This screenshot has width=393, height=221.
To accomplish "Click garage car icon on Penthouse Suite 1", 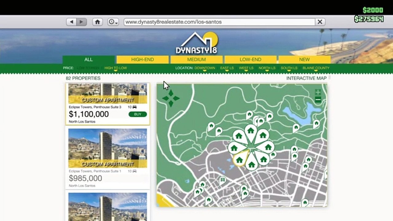I will coord(135,171).
